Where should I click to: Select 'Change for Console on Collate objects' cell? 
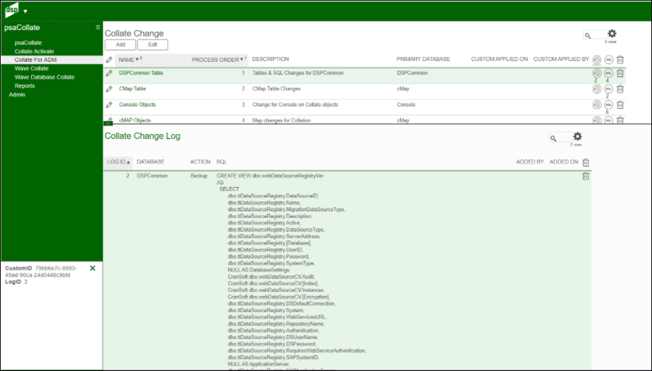pyautogui.click(x=295, y=105)
